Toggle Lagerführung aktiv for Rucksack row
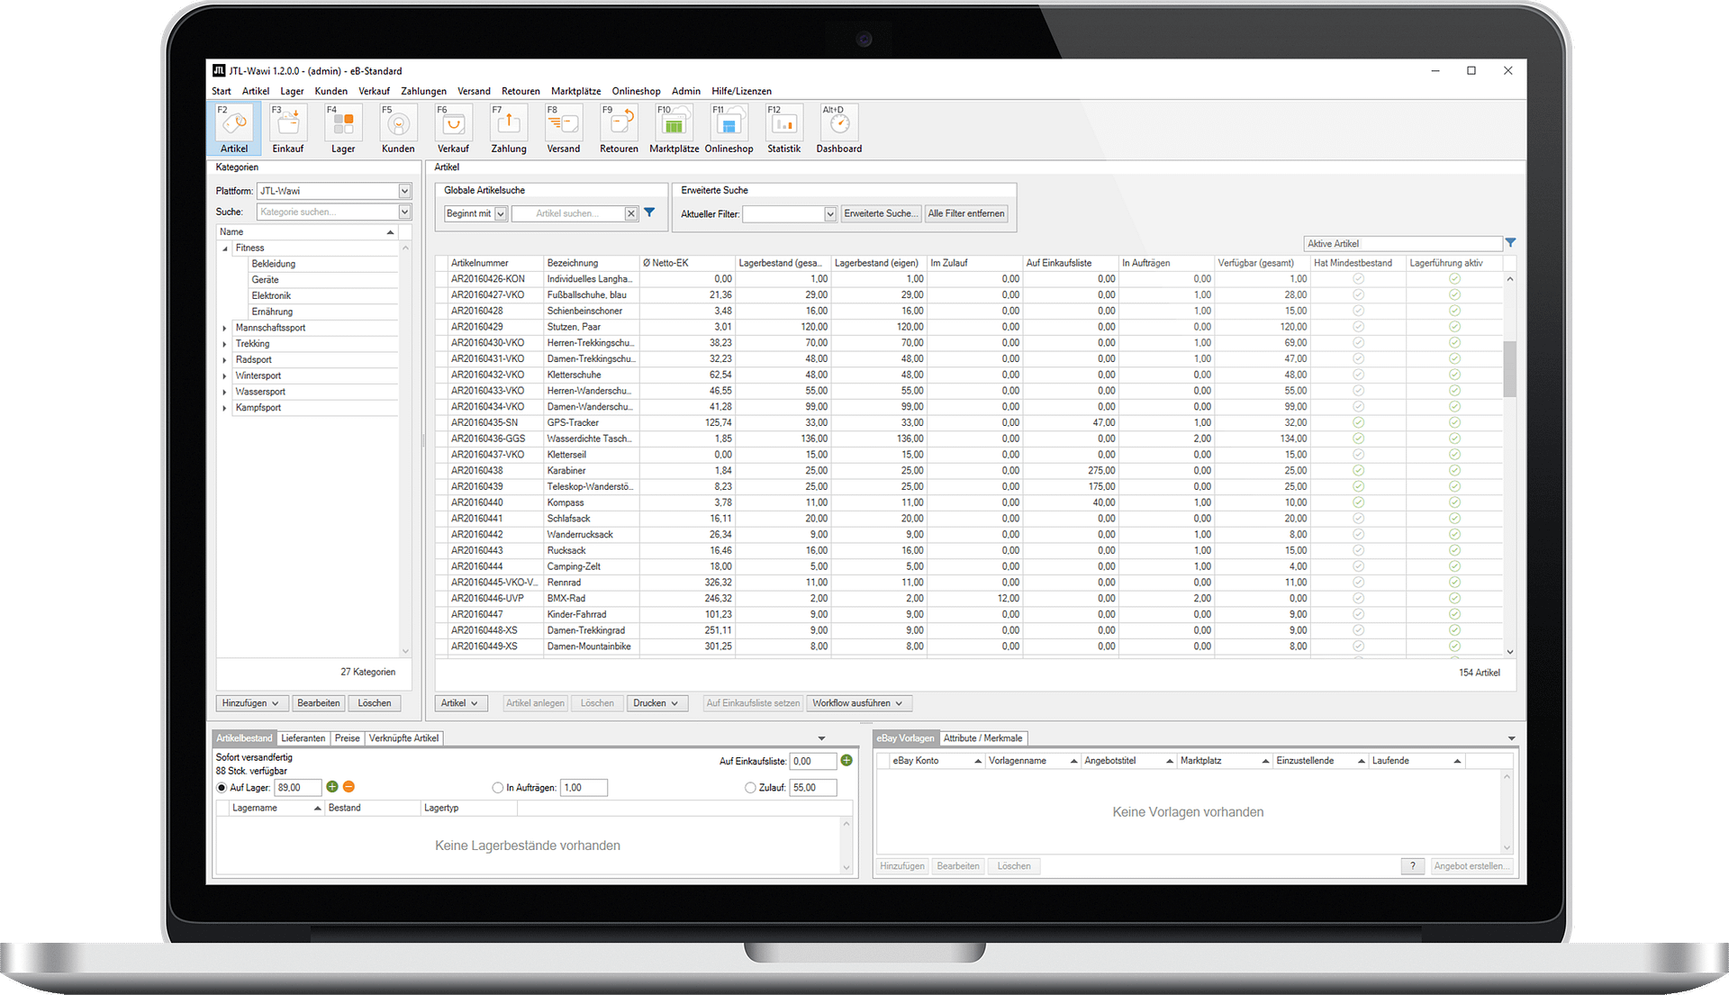 point(1454,550)
